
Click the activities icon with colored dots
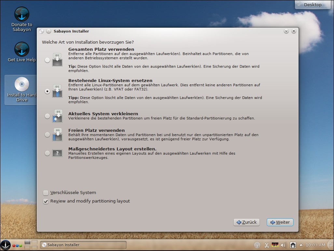click(x=17, y=245)
